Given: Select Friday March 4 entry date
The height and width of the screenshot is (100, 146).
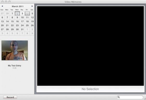Looking at the screenshot, I should pyautogui.click(x=27, y=14).
